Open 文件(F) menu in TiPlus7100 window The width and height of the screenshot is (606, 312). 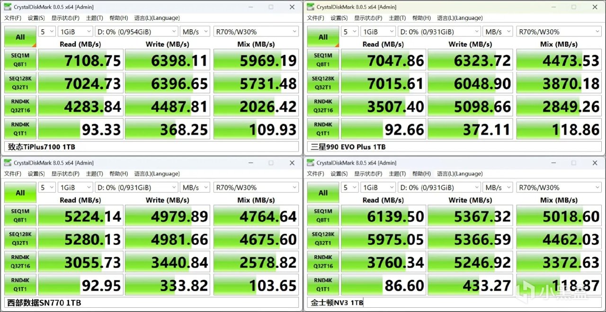[x=13, y=18]
